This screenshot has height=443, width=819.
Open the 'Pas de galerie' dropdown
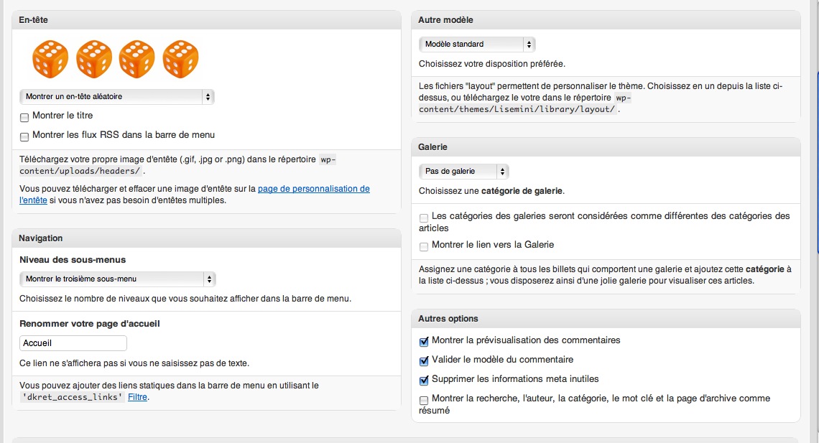464,171
